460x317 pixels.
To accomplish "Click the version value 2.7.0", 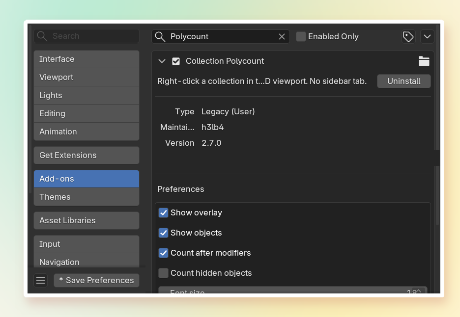I will coord(211,143).
